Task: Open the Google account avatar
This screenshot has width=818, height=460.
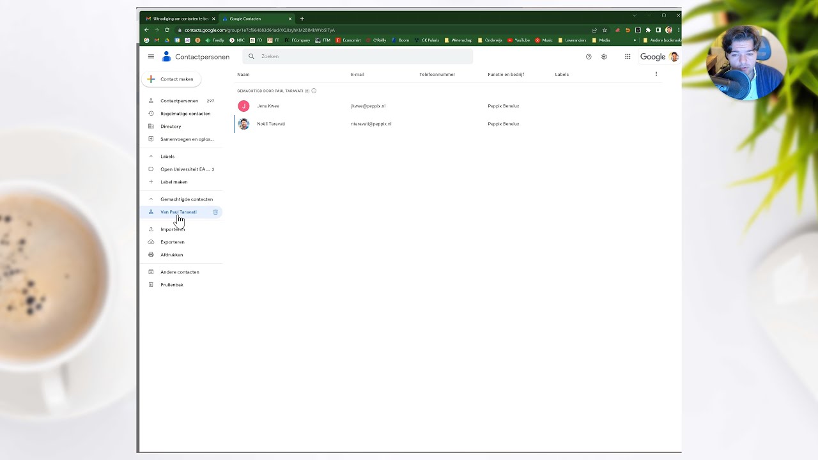Action: coord(674,57)
